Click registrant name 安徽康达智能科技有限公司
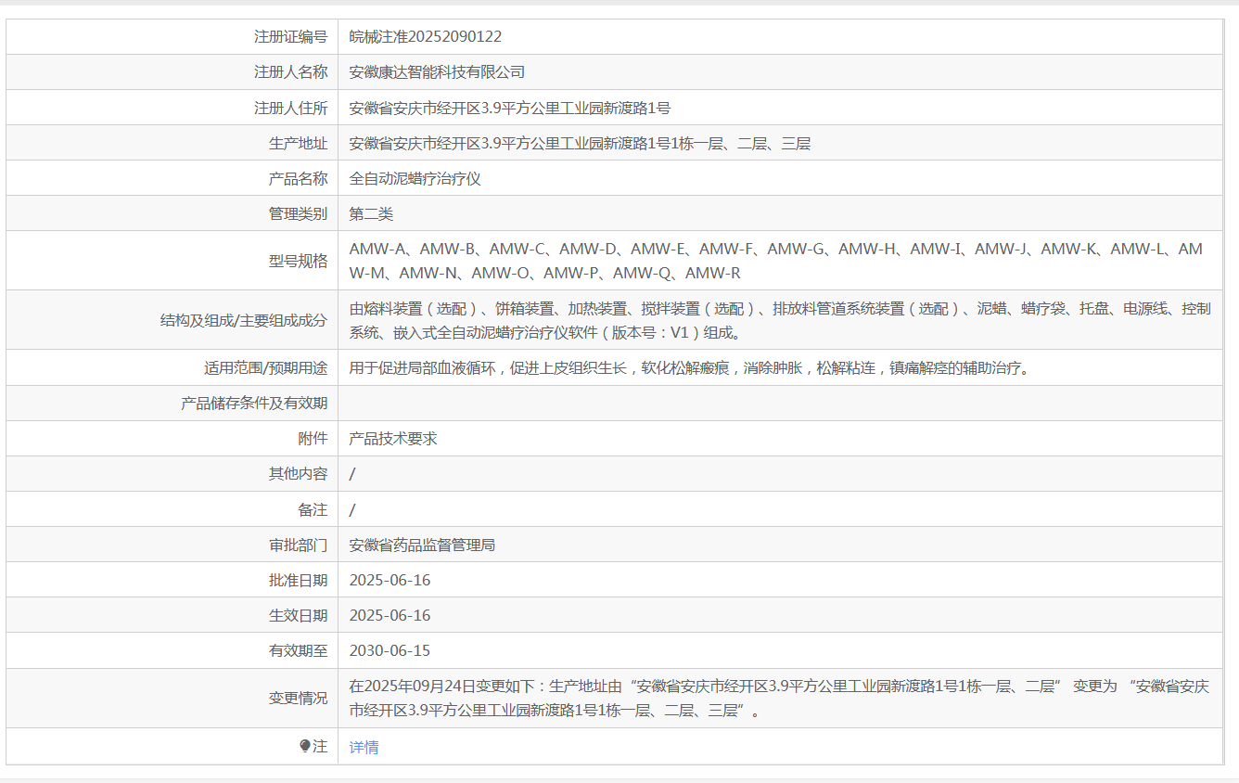Image resolution: width=1239 pixels, height=783 pixels. 438,72
